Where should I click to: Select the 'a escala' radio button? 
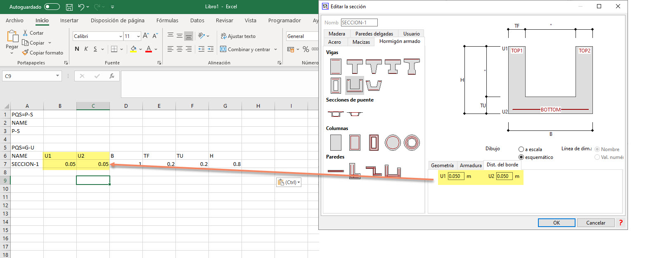(x=521, y=149)
